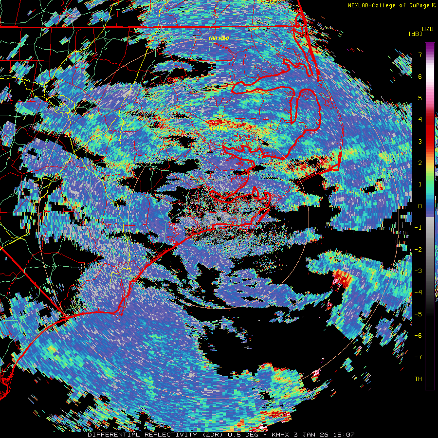Click the -2 value on the scale
This screenshot has height=438, width=438.
(x=418, y=250)
